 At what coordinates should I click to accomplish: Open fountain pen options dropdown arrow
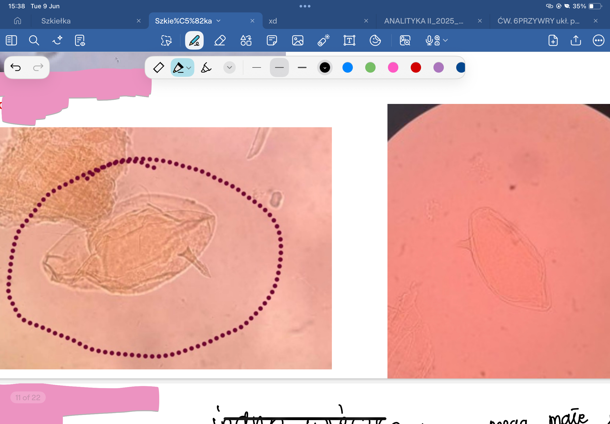(189, 68)
